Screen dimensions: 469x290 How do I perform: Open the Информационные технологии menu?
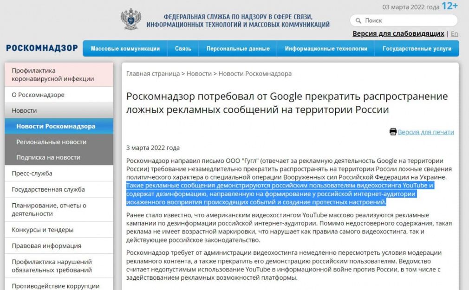(x=326, y=49)
